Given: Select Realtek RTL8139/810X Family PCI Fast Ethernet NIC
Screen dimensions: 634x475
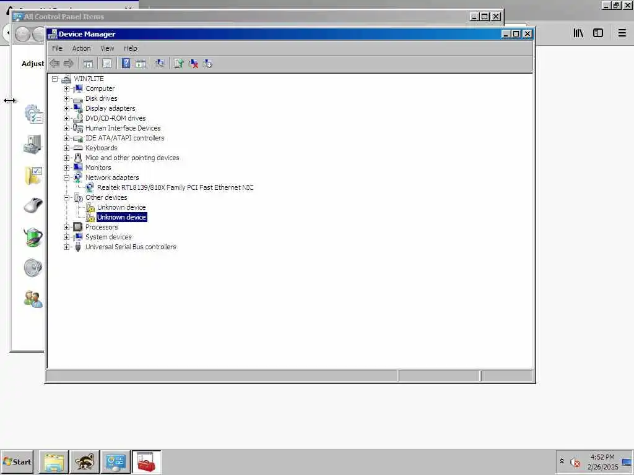Looking at the screenshot, I should point(175,187).
